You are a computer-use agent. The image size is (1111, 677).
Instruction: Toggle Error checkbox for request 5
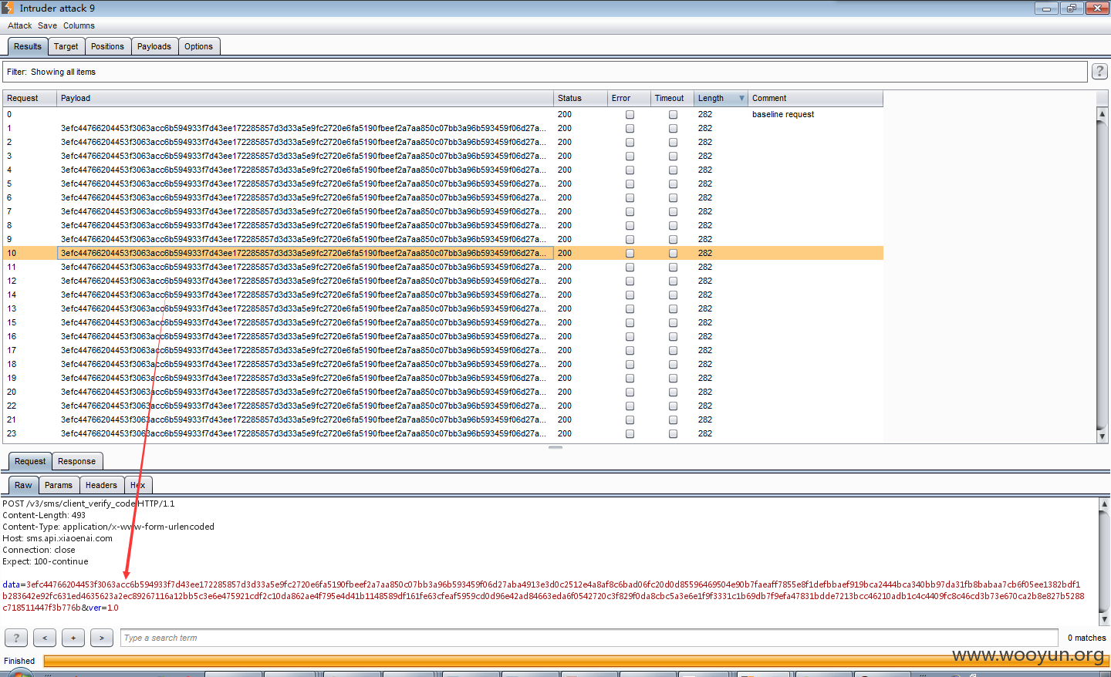coord(630,184)
